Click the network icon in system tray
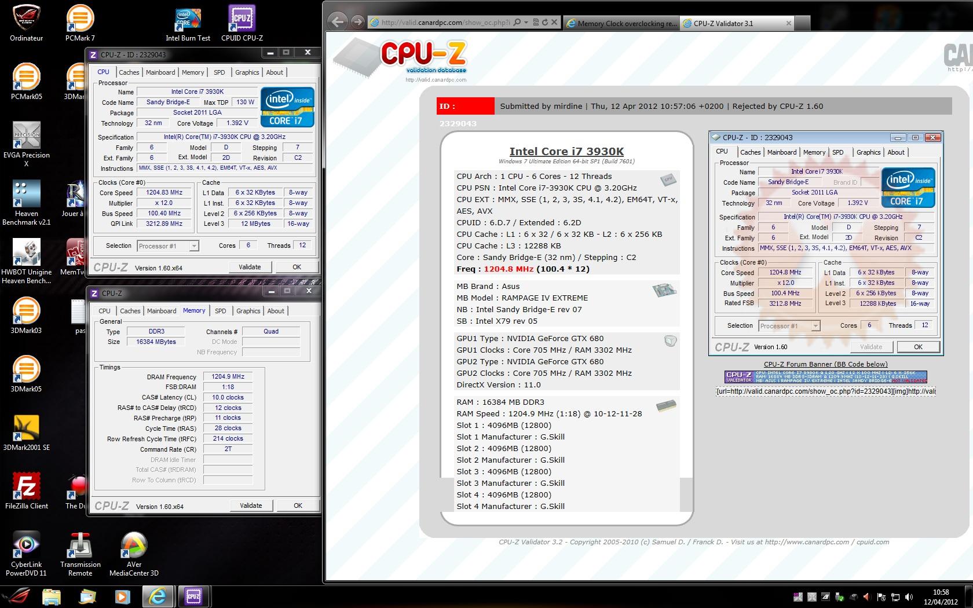The width and height of the screenshot is (973, 608). pyautogui.click(x=895, y=597)
